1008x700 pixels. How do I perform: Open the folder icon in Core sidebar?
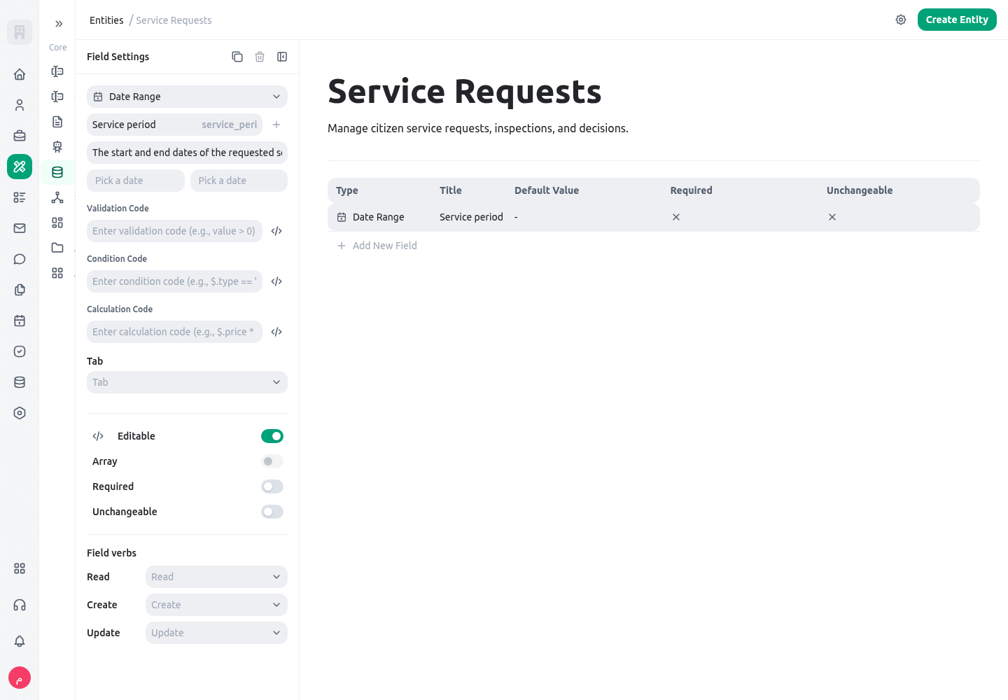pos(57,248)
